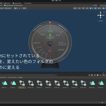
Task: Click red X axis cone on orientation gizmo
Action: pos(103,15)
